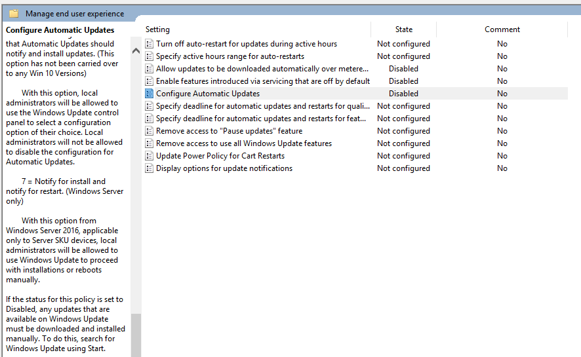Select Remove access to use all Windows Update features
Viewport: 581px width, 357px height.
[x=244, y=143]
